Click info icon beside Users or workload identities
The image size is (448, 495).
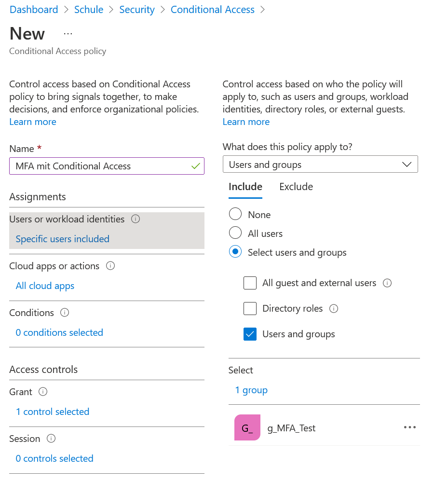coord(136,219)
